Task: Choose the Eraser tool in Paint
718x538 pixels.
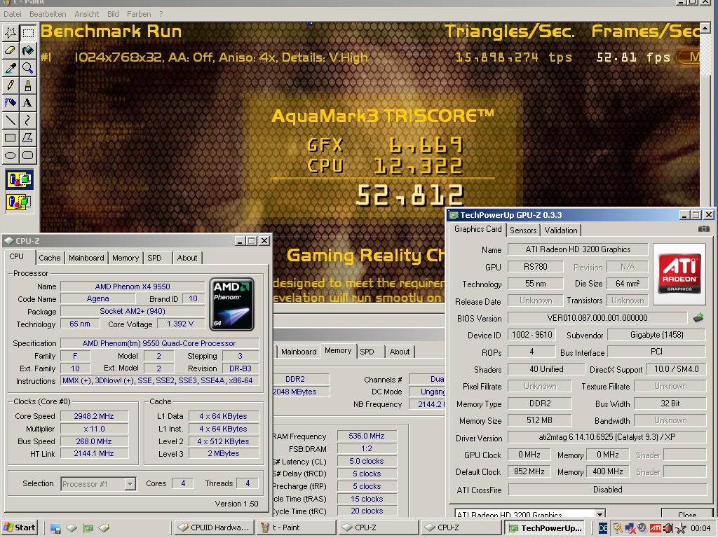Action: (11, 50)
